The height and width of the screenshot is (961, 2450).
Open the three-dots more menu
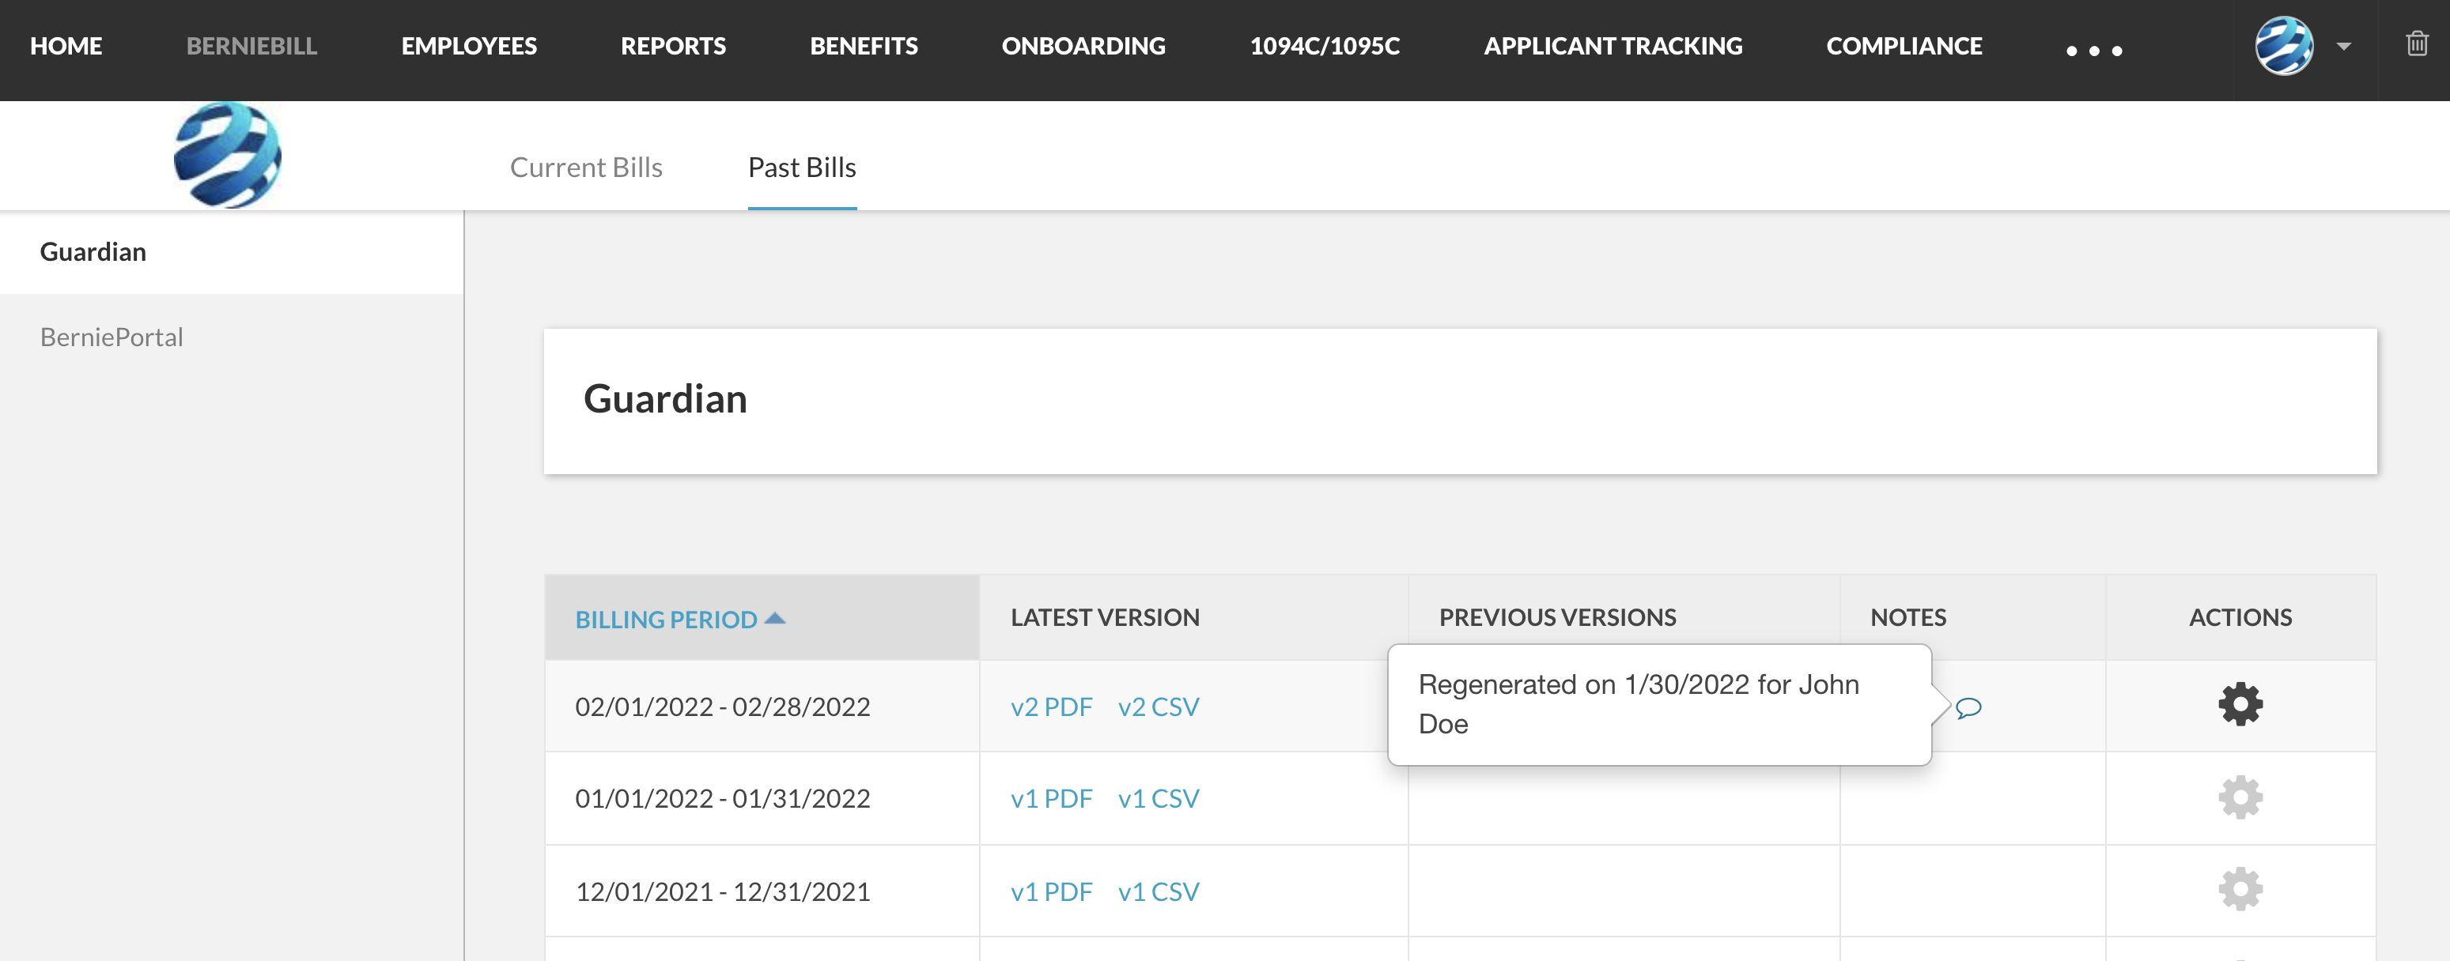pos(2093,51)
